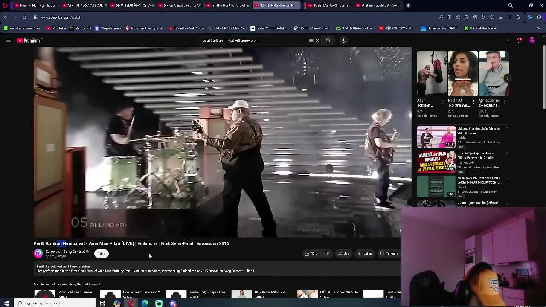This screenshot has height=307, width=546.
Task: Click Windows taskbar search box
Action: [x=54, y=304]
